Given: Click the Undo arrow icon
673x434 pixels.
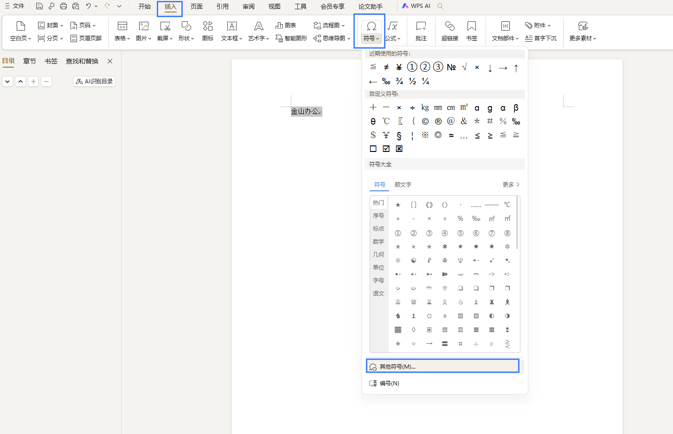Looking at the screenshot, I should [x=88, y=6].
